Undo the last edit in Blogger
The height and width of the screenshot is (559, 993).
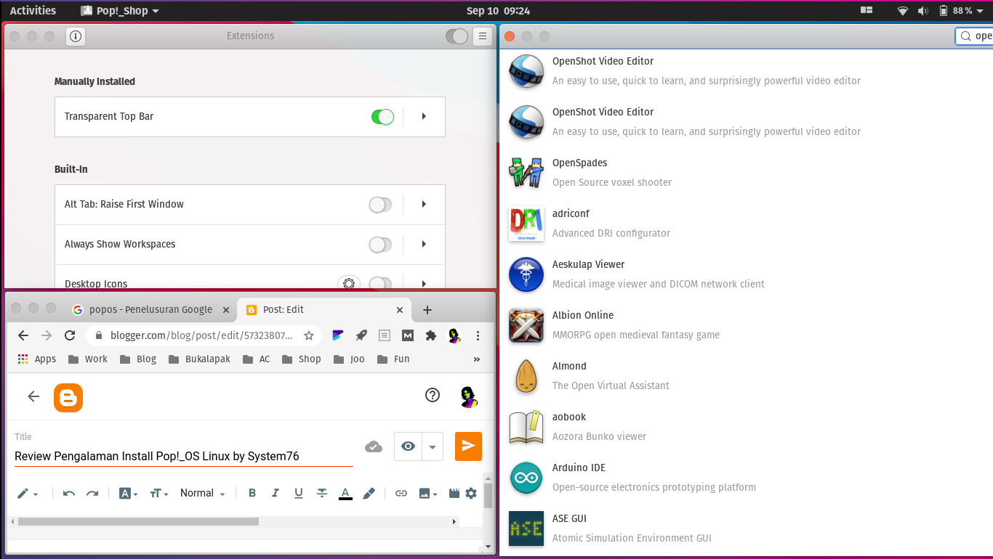[68, 493]
